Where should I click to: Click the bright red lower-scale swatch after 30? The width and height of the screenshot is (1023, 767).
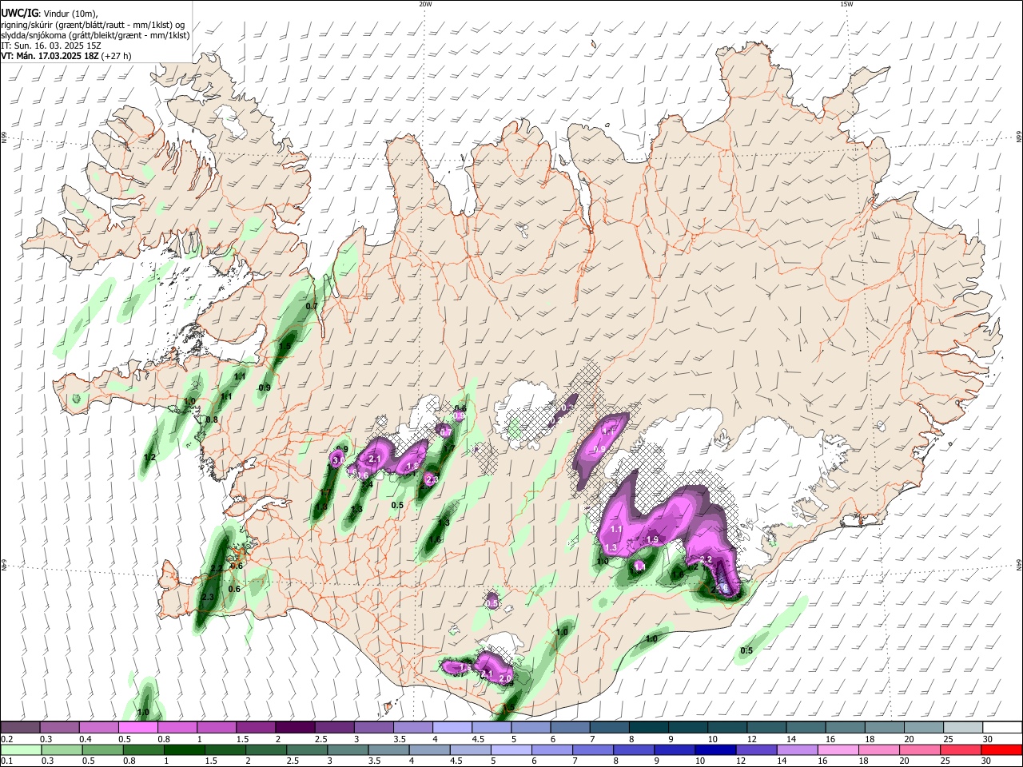pos(1001,750)
